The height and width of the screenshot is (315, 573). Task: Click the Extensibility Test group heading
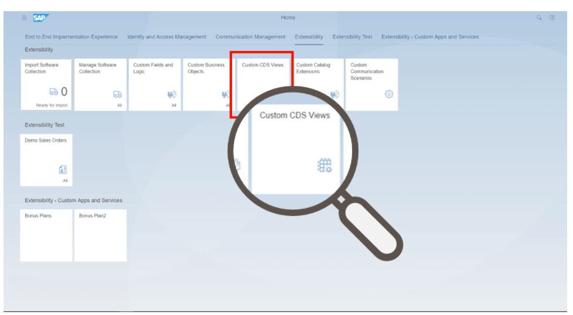(x=45, y=125)
